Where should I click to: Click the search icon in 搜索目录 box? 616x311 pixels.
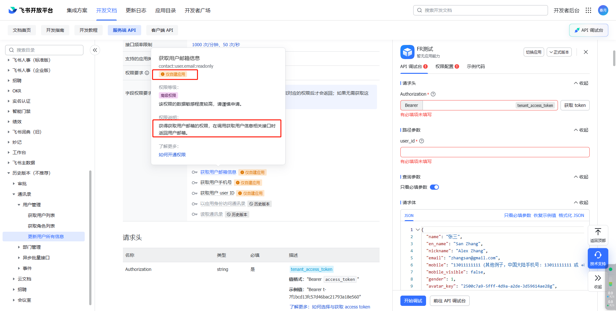pyautogui.click(x=12, y=50)
